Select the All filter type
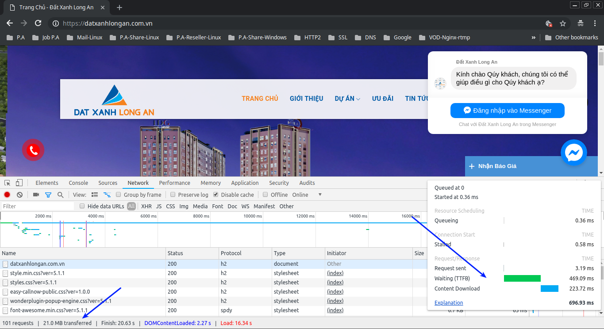This screenshot has height=329, width=604. click(x=131, y=206)
